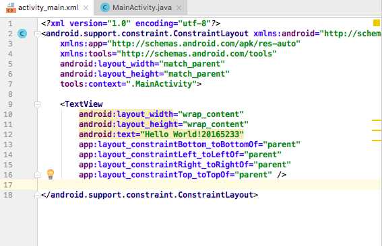Click the yellow inspection status indicator
This screenshot has width=382, height=246.
[377, 23]
